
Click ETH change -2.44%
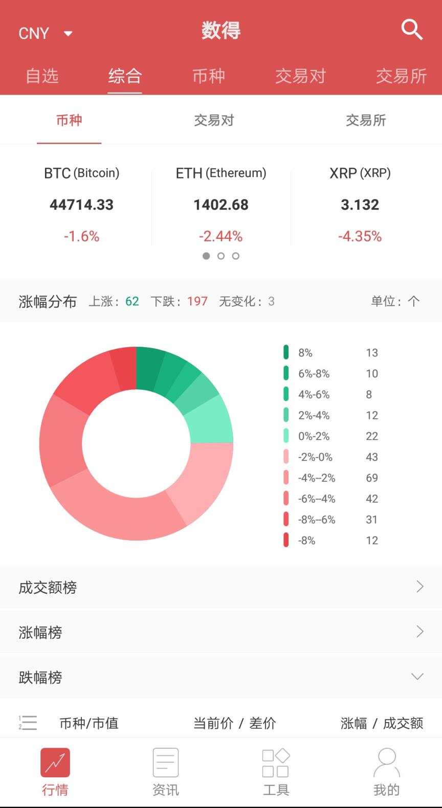pos(221,236)
